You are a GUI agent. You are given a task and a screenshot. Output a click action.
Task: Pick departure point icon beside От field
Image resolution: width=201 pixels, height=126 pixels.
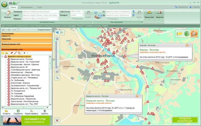point(134,12)
